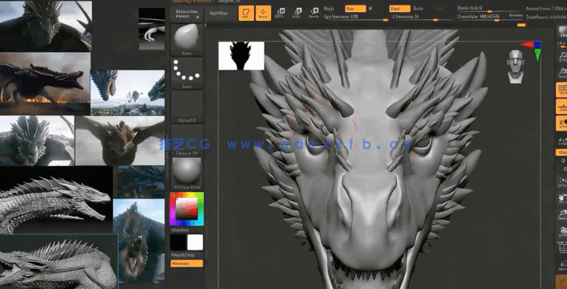Click the gray sculpted dragon profile on black background
The height and width of the screenshot is (289, 567).
click(56, 200)
